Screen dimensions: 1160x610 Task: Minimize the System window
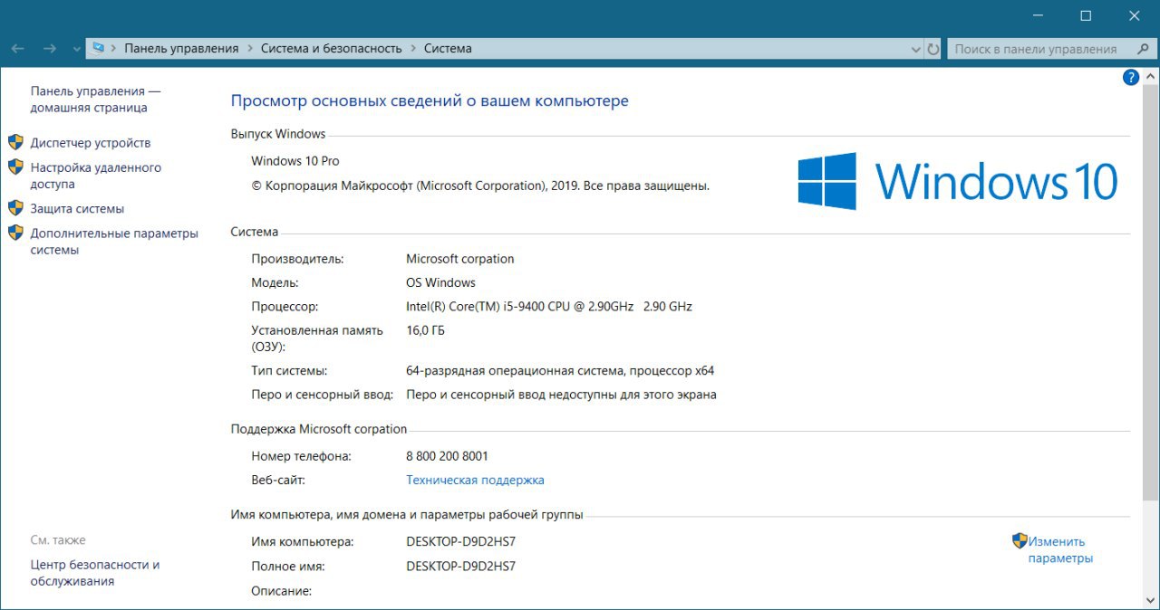(x=1037, y=15)
